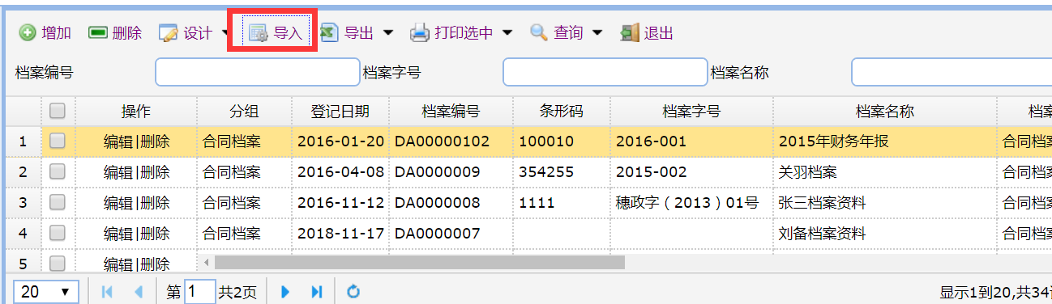Check the row 3 checkbox for DA0000008
The width and height of the screenshot is (1052, 304).
click(x=58, y=202)
